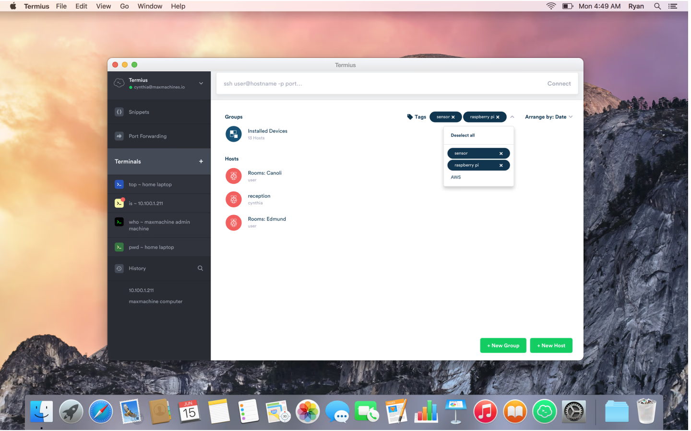Open the Terminals section header
This screenshot has height=431, width=691.
159,161
